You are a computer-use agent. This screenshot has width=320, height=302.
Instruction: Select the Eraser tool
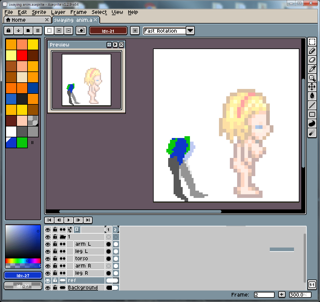pos(312,60)
